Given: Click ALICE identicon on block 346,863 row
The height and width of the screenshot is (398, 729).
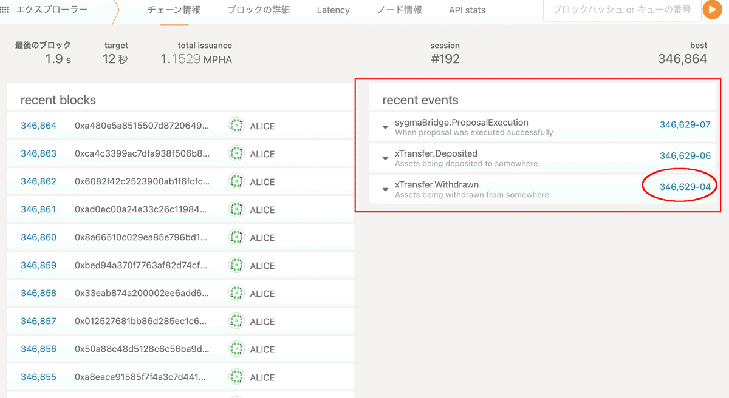Looking at the screenshot, I should click(236, 153).
